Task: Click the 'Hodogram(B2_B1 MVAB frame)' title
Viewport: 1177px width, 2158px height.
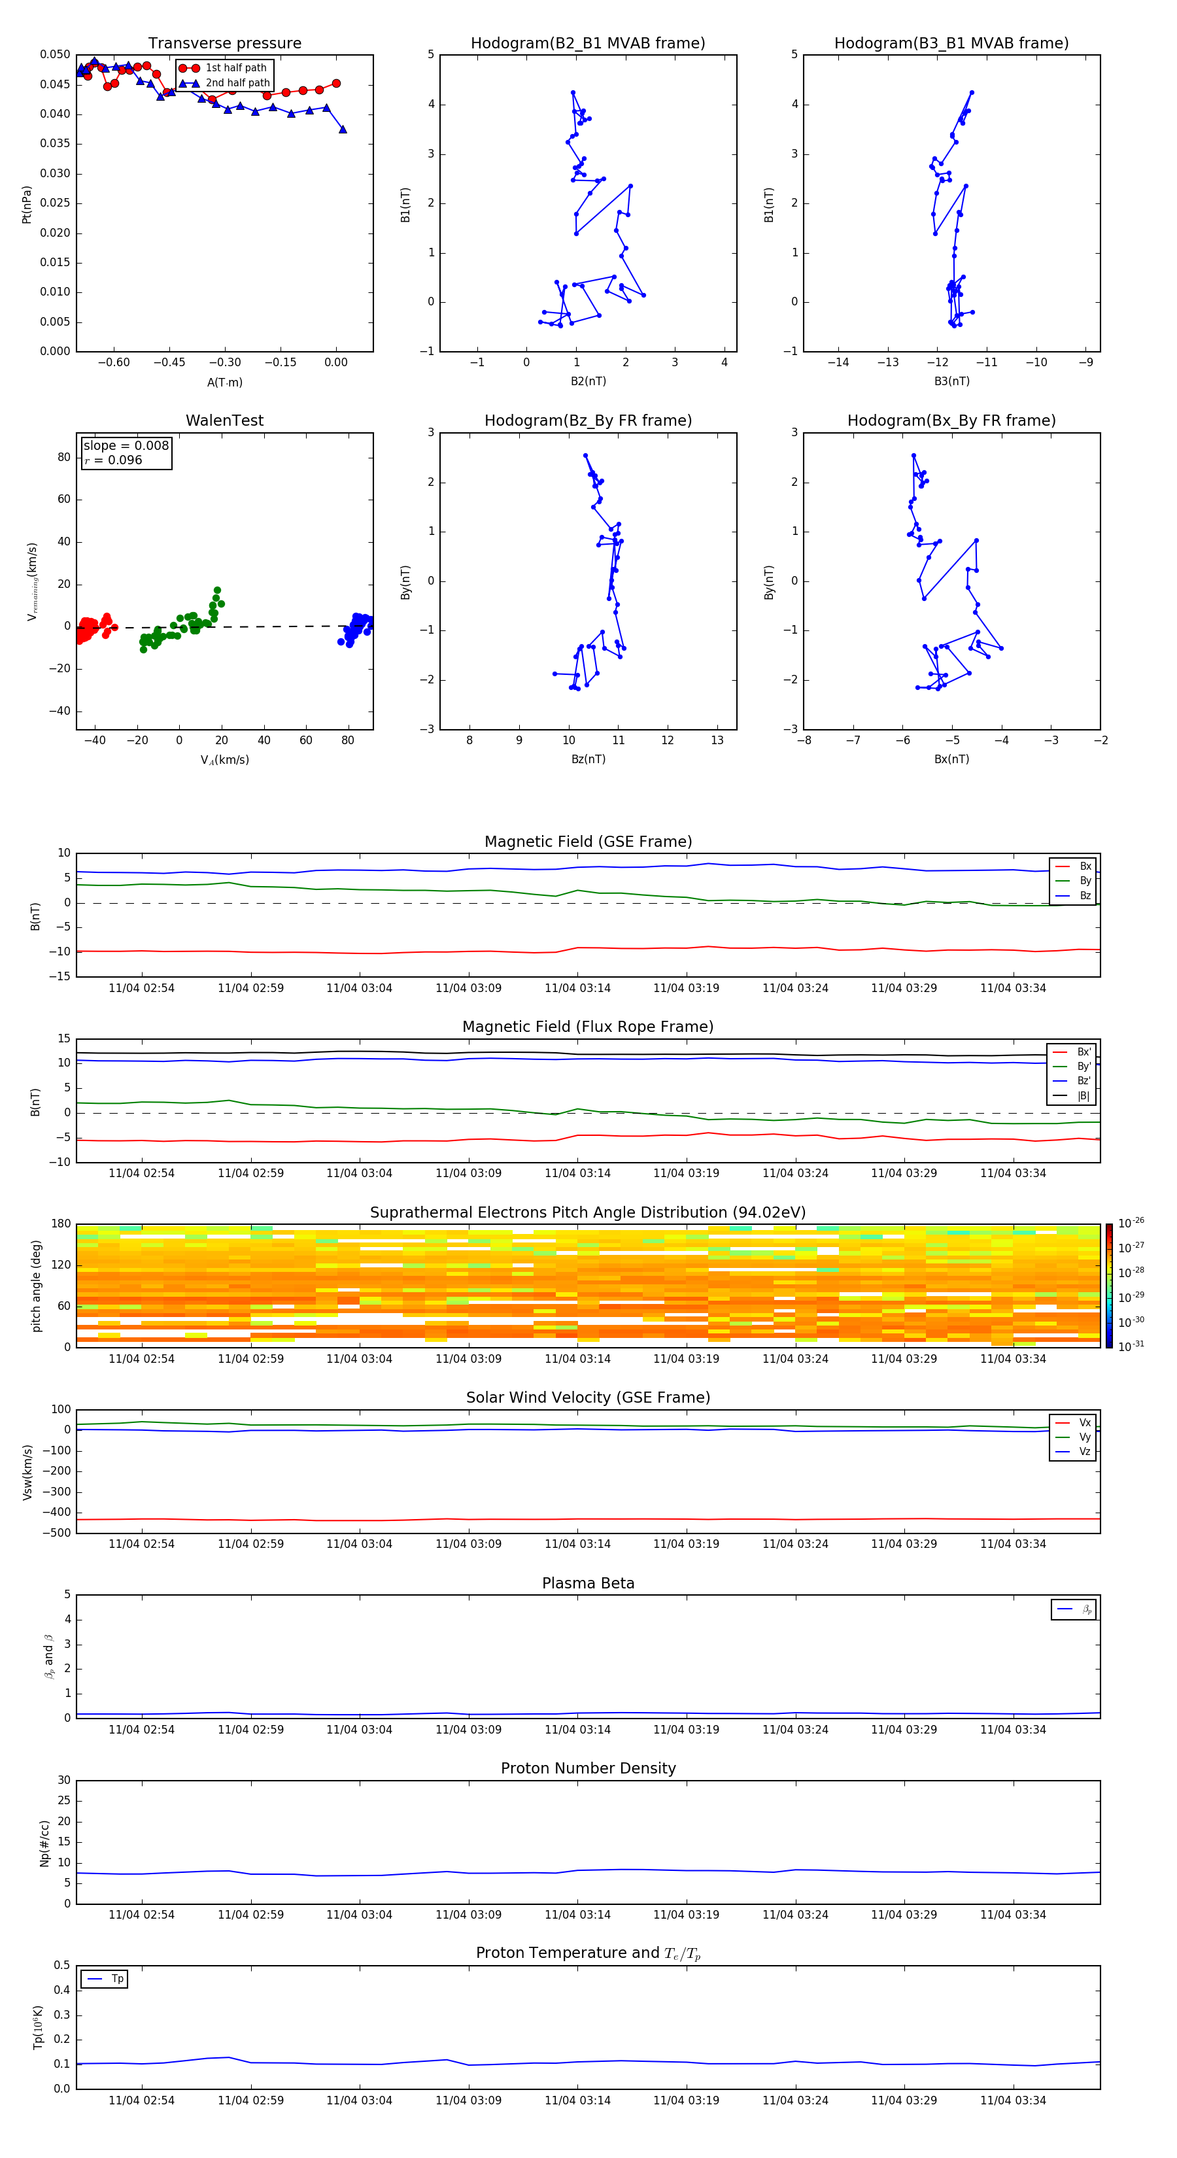Action: (x=588, y=43)
